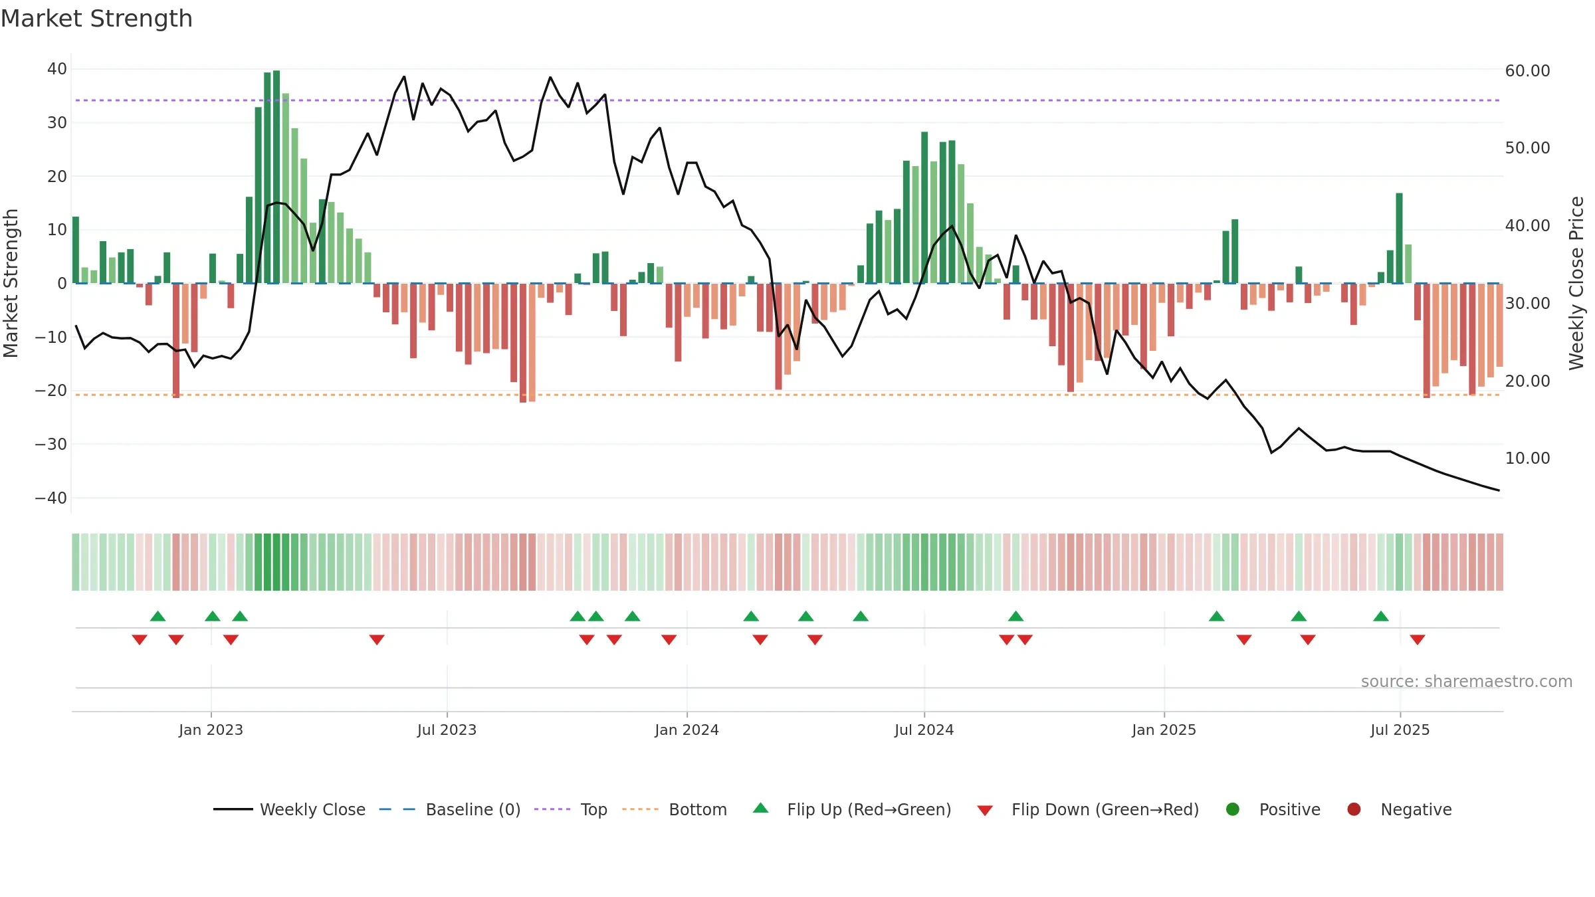This screenshot has width=1595, height=897.
Task: Click the '−40' left axis tick
Action: click(51, 498)
